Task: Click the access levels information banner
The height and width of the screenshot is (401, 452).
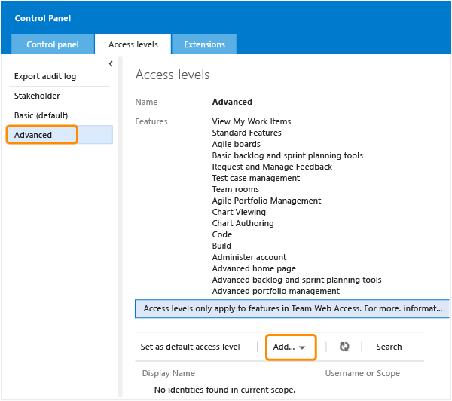Action: click(292, 309)
